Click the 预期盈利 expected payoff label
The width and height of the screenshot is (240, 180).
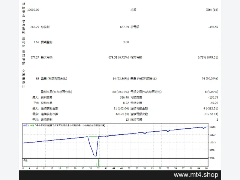(46, 42)
